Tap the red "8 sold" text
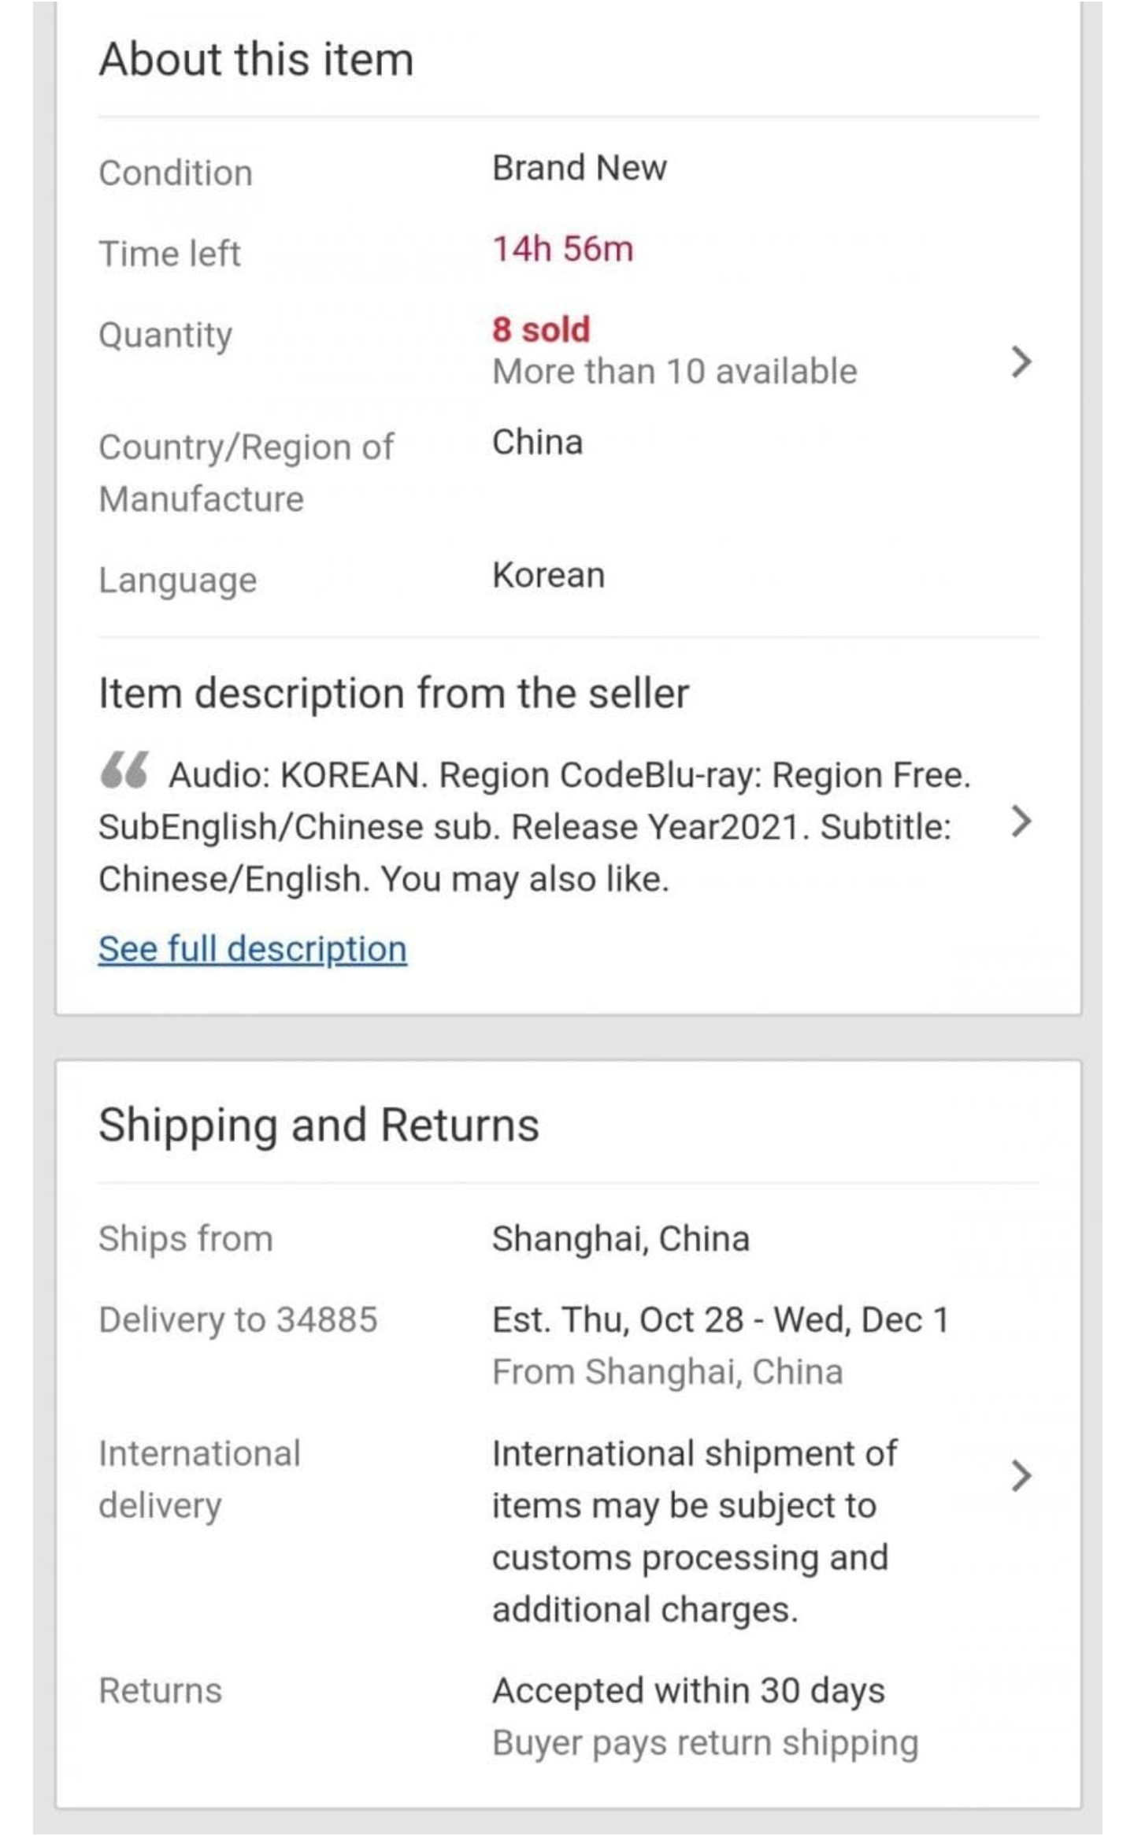The height and width of the screenshot is (1836, 1134). (541, 329)
